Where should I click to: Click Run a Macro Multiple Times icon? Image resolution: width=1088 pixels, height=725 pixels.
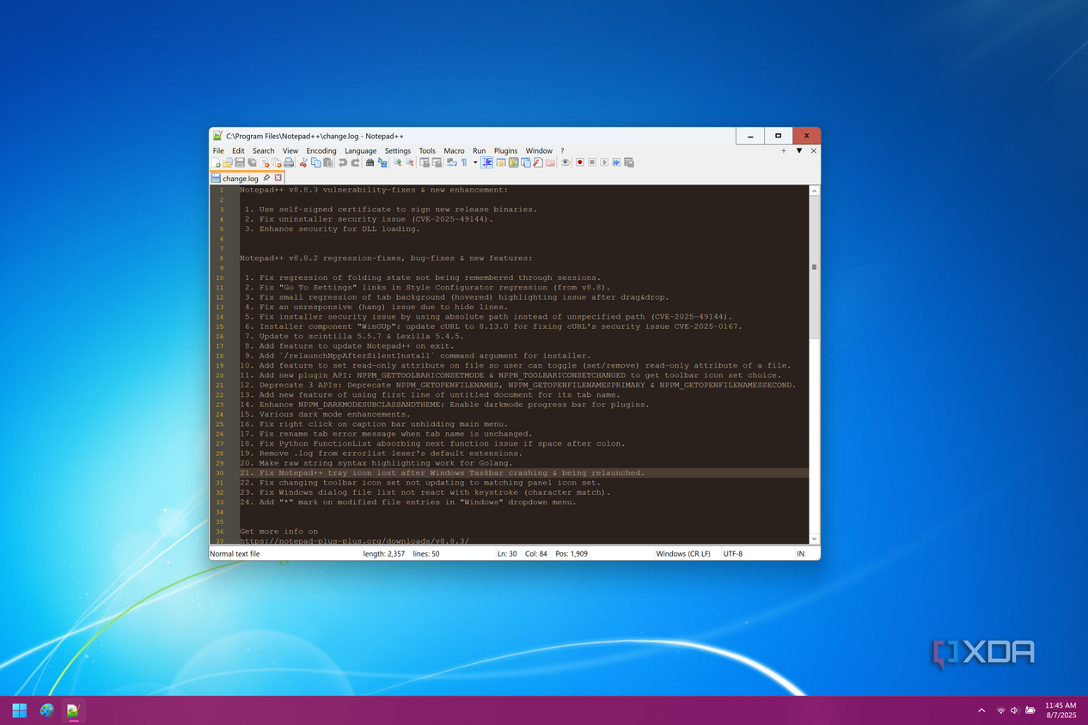616,162
